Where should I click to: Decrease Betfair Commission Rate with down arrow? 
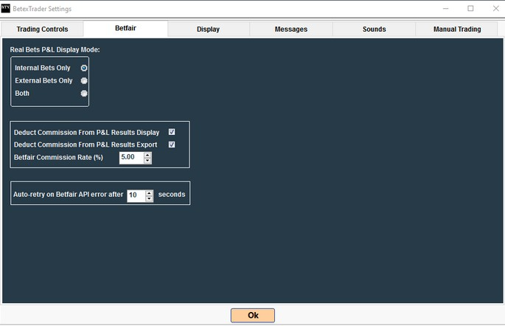148,161
